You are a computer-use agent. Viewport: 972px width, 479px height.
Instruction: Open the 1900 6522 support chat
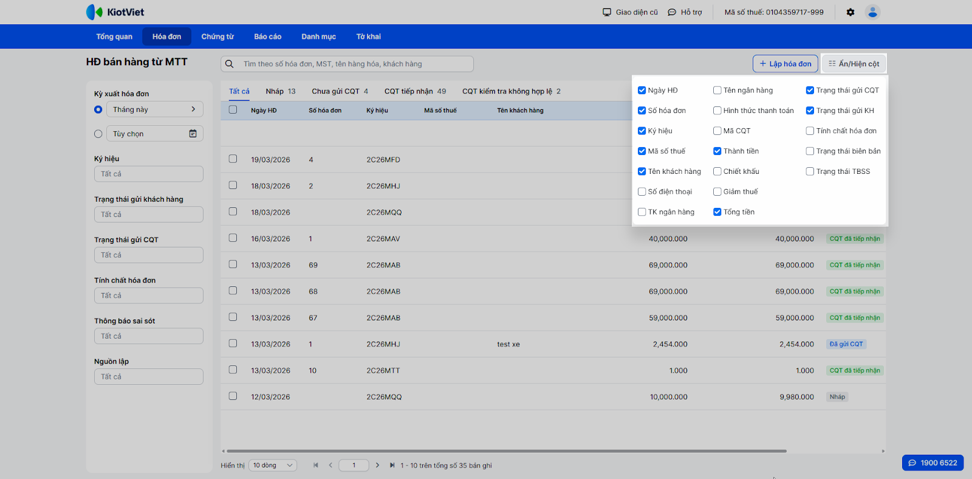[x=933, y=463]
